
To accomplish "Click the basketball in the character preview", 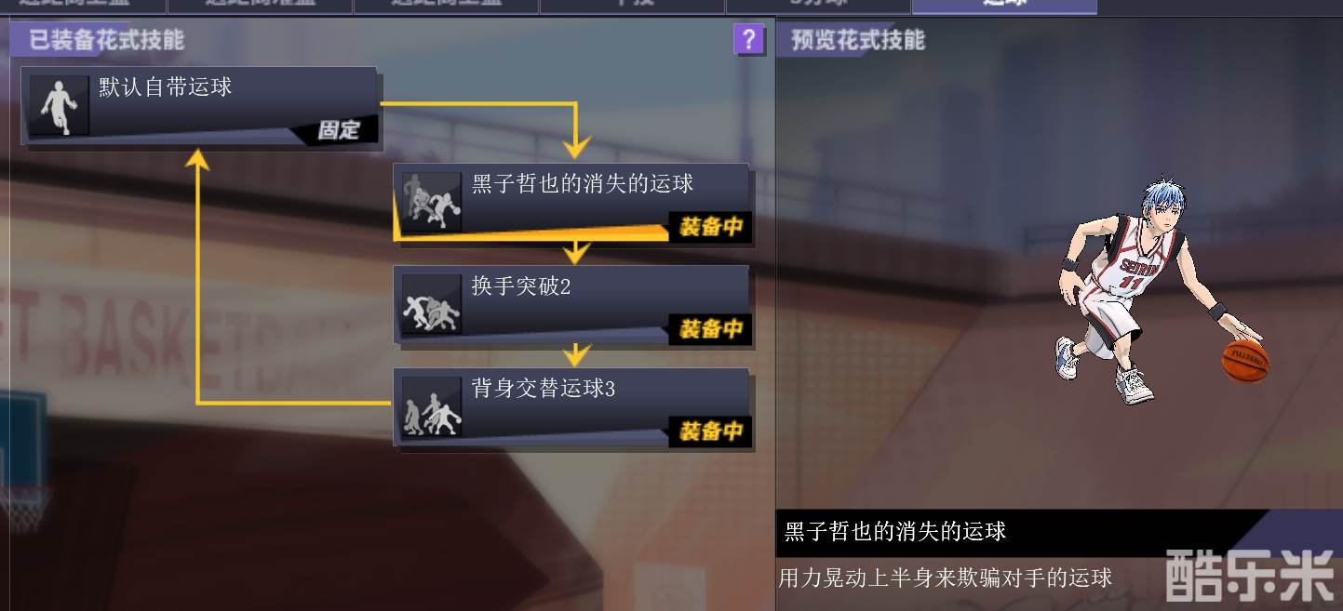I will [1244, 360].
